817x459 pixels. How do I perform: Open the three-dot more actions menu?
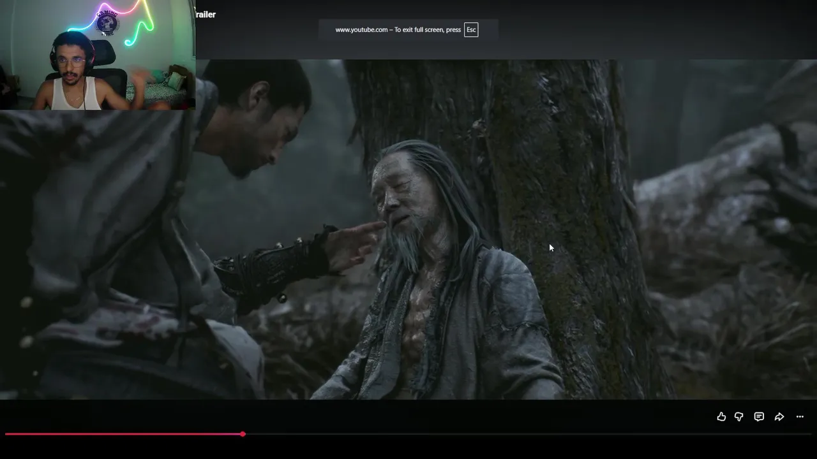[x=800, y=417]
